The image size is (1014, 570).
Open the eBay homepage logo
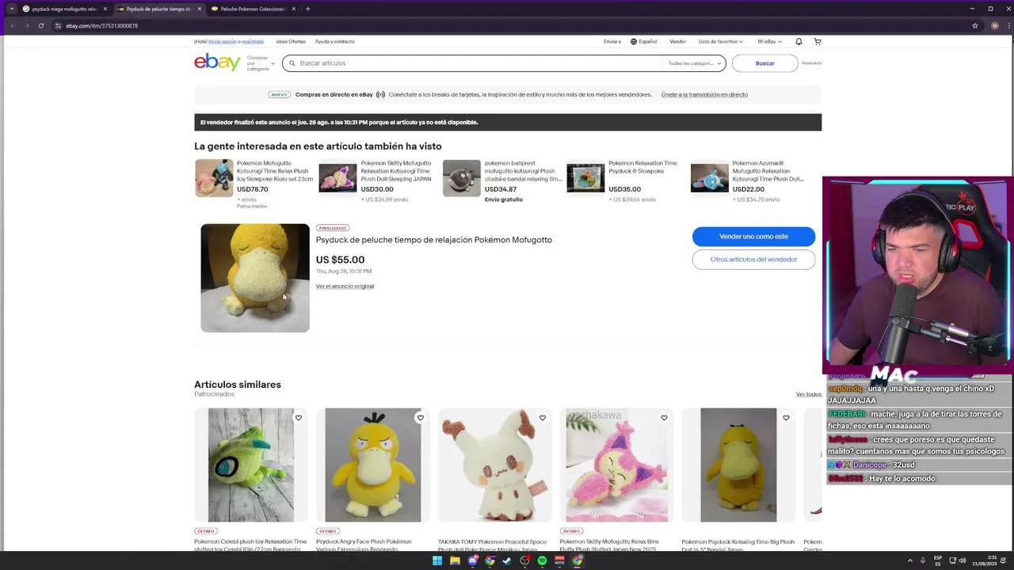pos(217,63)
